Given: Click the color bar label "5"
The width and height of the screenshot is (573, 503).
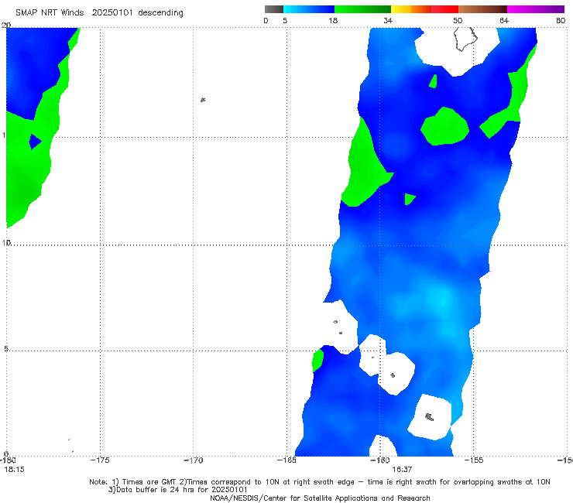Looking at the screenshot, I should click(285, 20).
